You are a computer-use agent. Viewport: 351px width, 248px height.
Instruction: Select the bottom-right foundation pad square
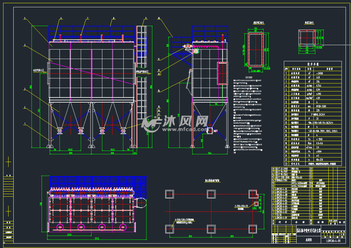pyautogui.click(x=253, y=229)
